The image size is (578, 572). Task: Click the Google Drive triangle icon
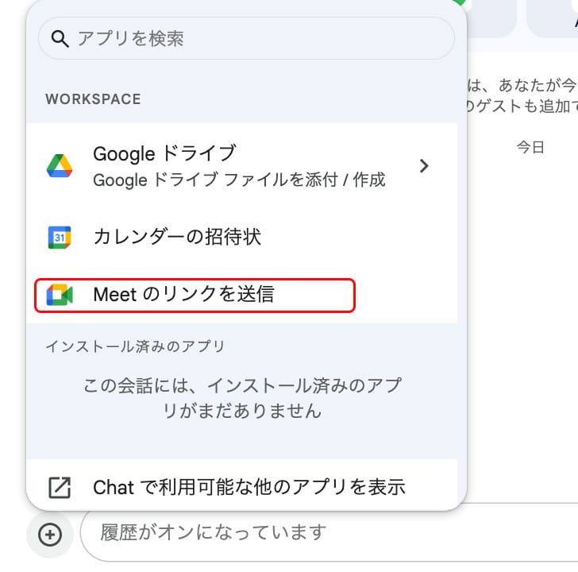click(60, 165)
